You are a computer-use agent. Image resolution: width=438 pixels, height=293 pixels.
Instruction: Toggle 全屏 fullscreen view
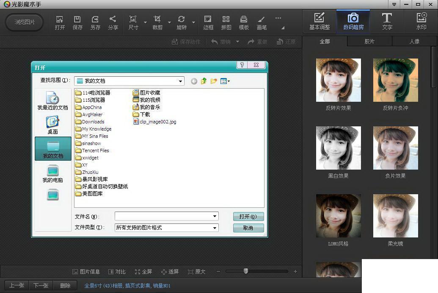click(143, 272)
